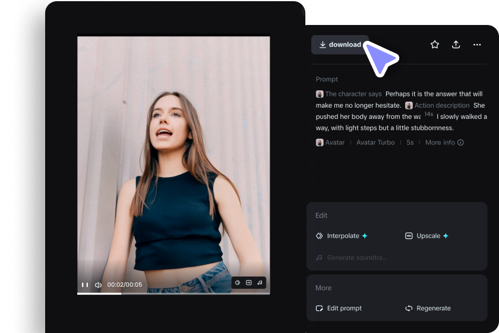Pause the video playback
The width and height of the screenshot is (499, 333).
85,285
